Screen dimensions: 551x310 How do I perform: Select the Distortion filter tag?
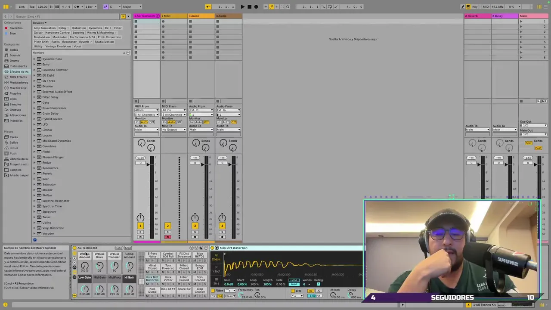pos(79,28)
